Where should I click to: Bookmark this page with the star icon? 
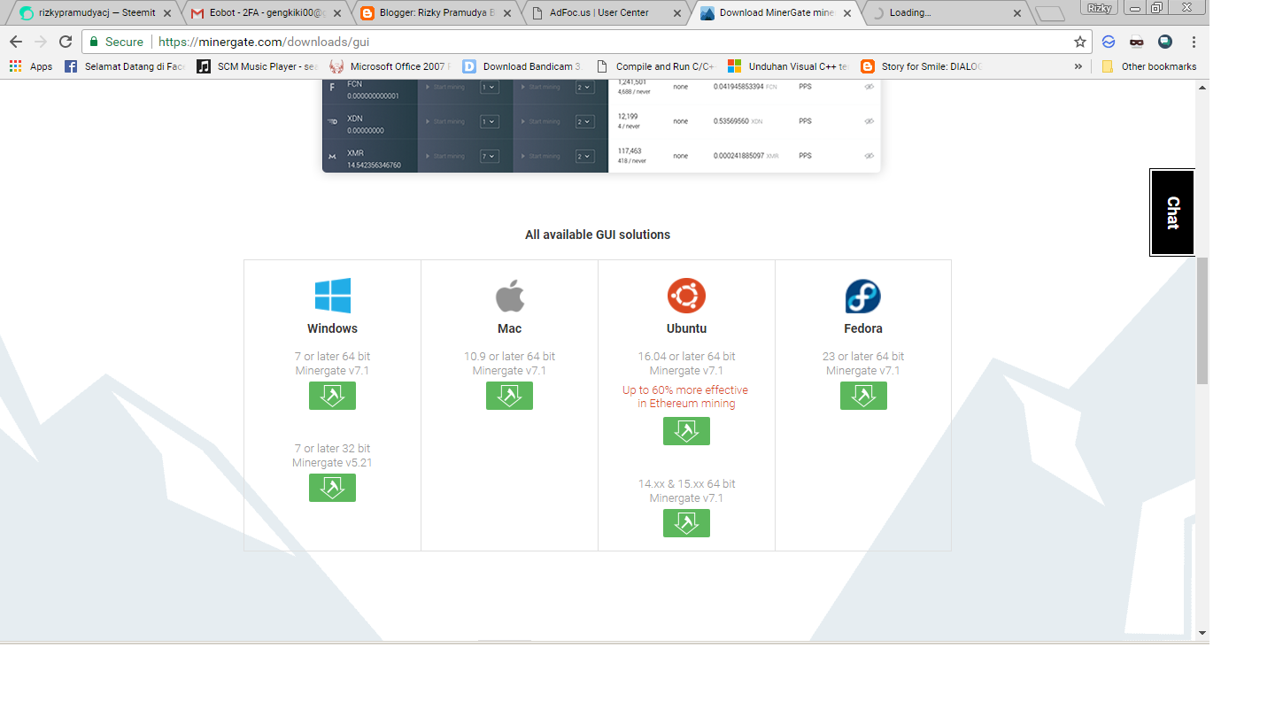1080,42
